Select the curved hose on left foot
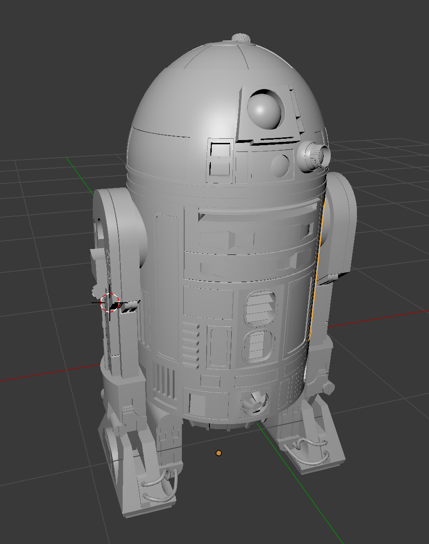The height and width of the screenshot is (544, 429). [x=160, y=484]
